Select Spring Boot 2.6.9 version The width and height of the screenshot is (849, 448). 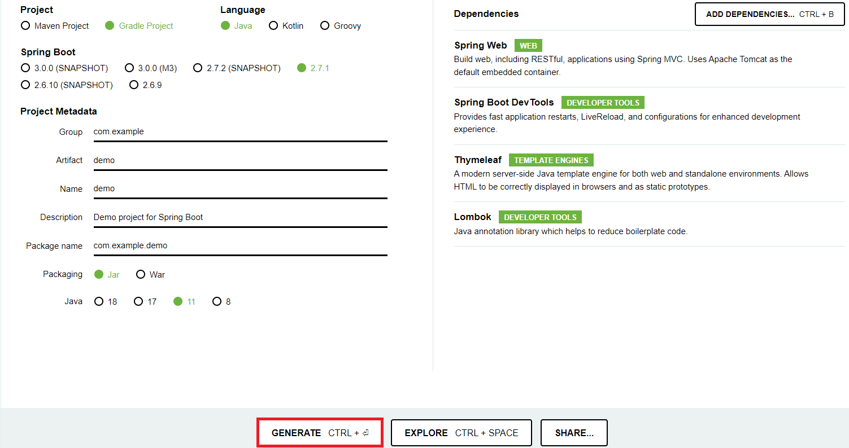[x=134, y=85]
